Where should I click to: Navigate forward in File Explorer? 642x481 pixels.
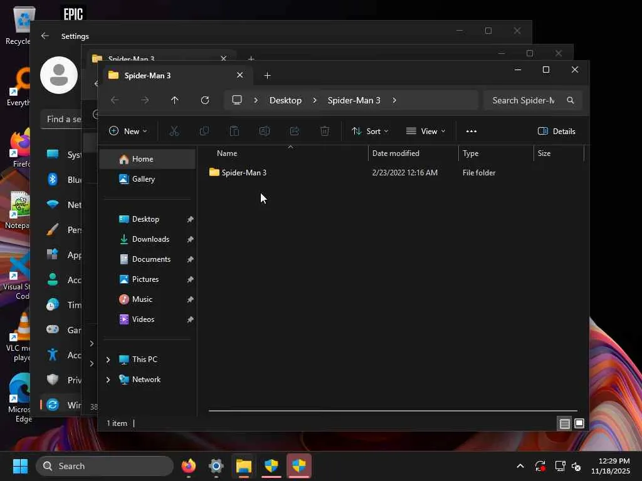145,100
